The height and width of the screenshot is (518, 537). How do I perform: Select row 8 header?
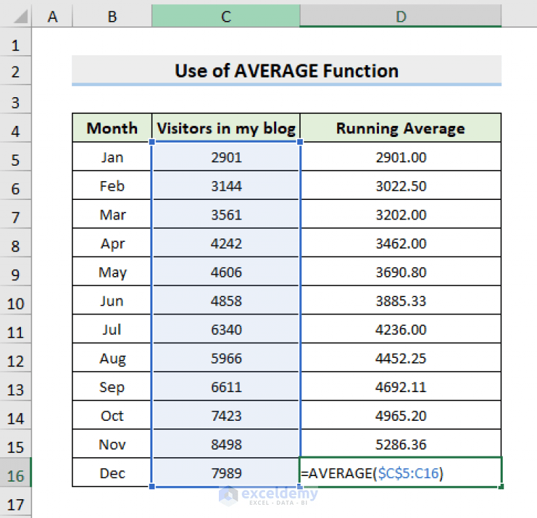pyautogui.click(x=15, y=243)
